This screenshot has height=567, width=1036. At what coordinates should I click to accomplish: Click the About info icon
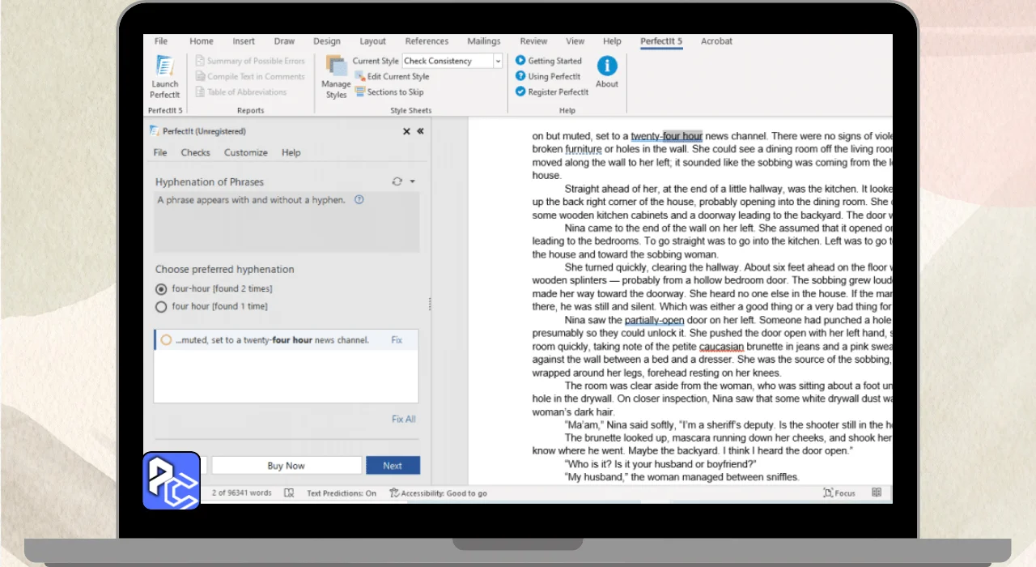(x=607, y=66)
